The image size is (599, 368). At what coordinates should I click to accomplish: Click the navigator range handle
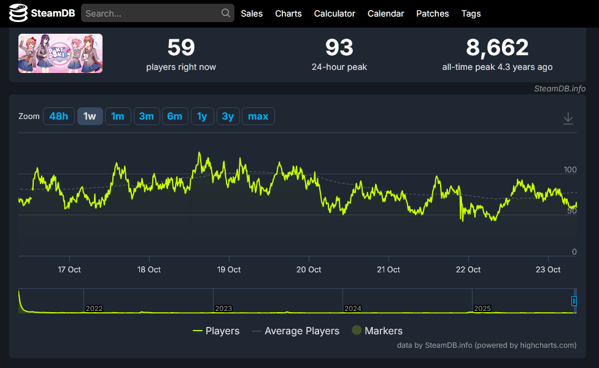(x=574, y=301)
